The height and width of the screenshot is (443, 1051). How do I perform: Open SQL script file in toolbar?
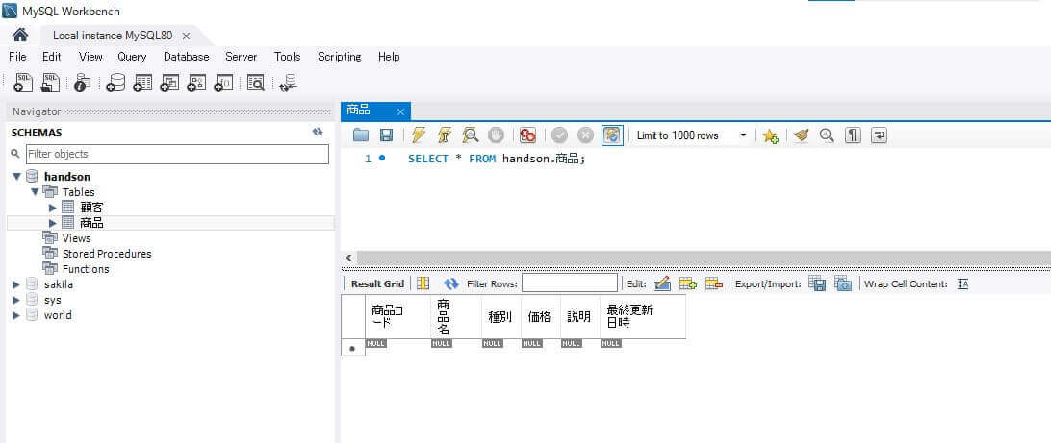[50, 83]
